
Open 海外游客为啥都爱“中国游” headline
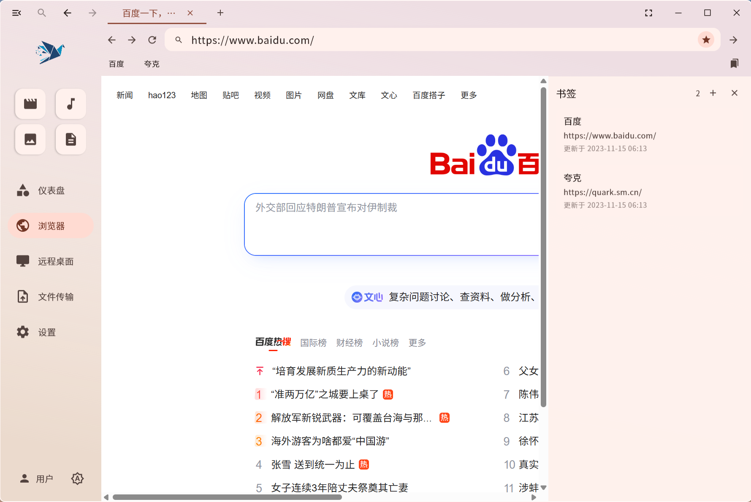coord(330,441)
